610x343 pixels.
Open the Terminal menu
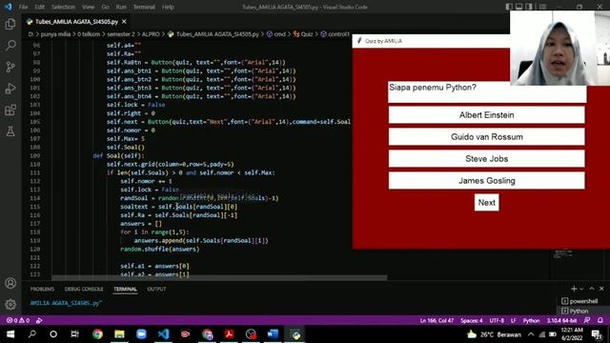(x=144, y=7)
